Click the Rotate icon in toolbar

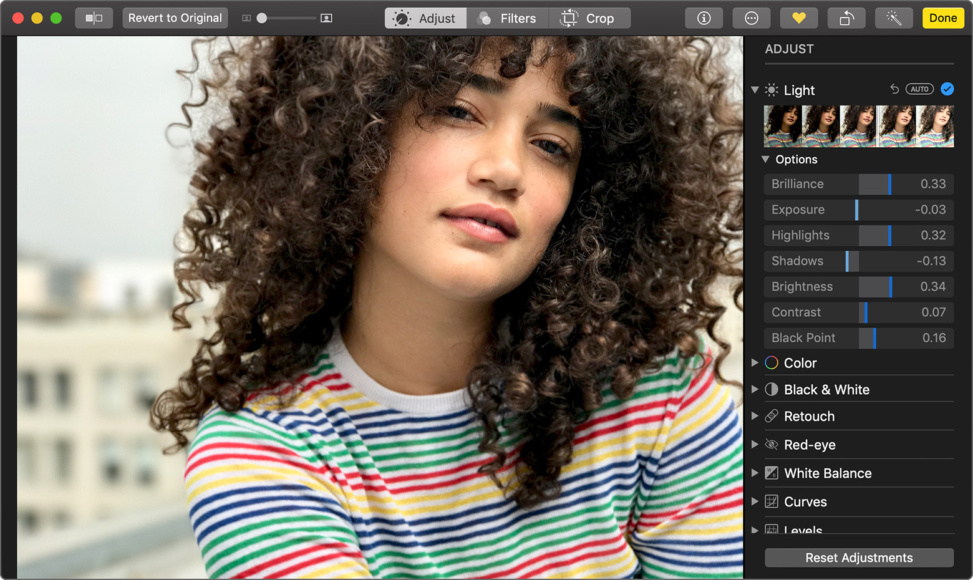click(846, 17)
